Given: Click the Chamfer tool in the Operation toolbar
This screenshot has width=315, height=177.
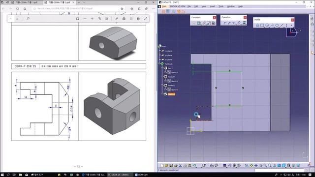Looking at the screenshot, I should [x=229, y=23].
